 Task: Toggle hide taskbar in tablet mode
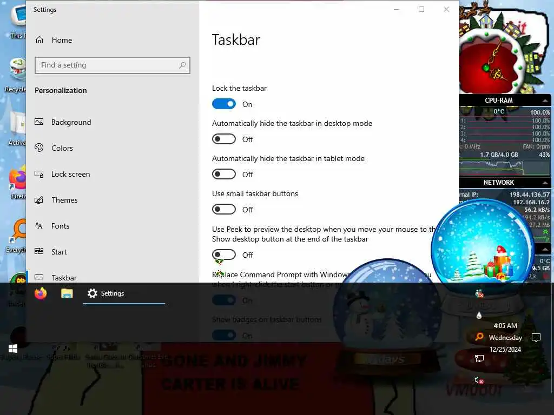[x=223, y=175]
